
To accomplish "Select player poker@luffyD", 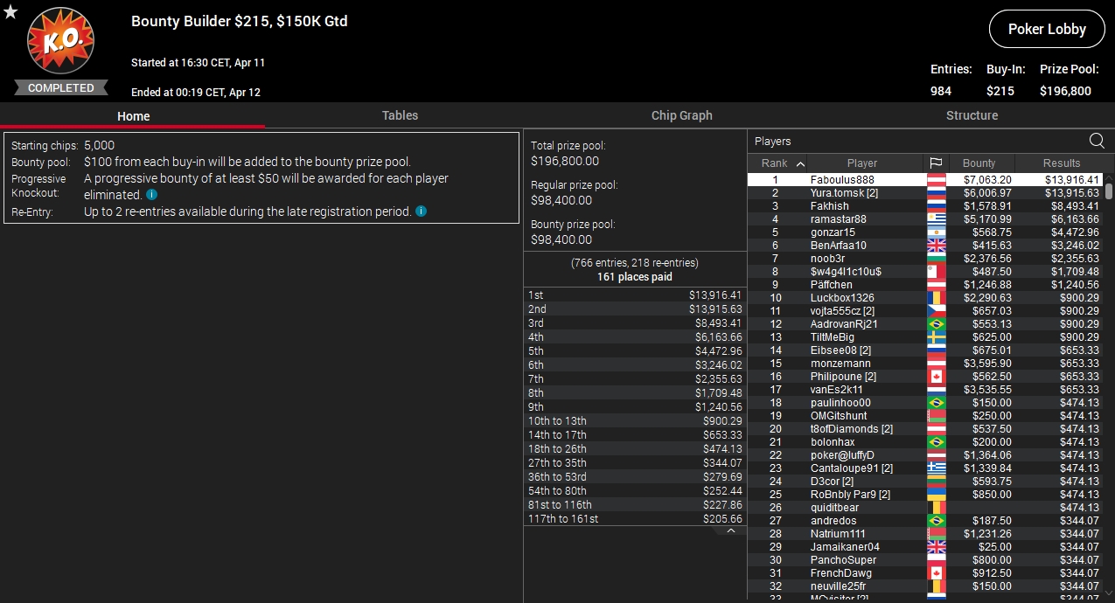I will pos(925,455).
